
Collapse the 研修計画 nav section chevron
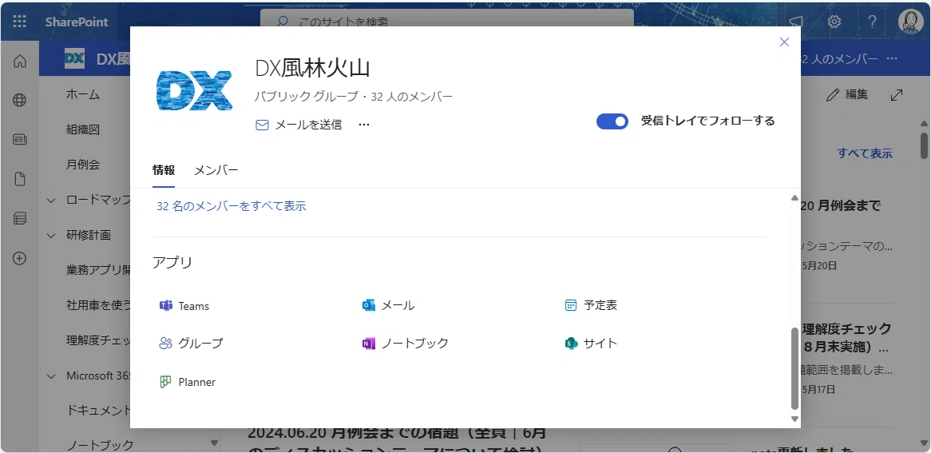(51, 236)
